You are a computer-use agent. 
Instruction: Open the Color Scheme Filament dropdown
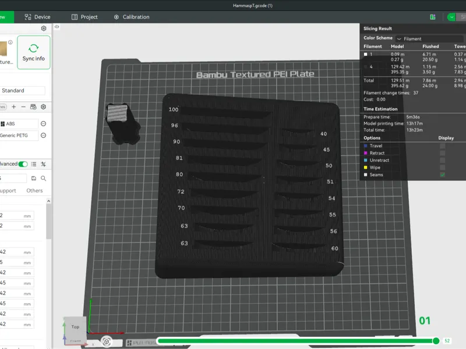coord(429,39)
